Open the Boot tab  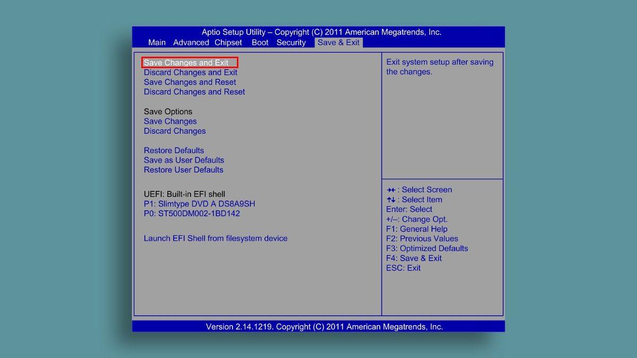[260, 42]
